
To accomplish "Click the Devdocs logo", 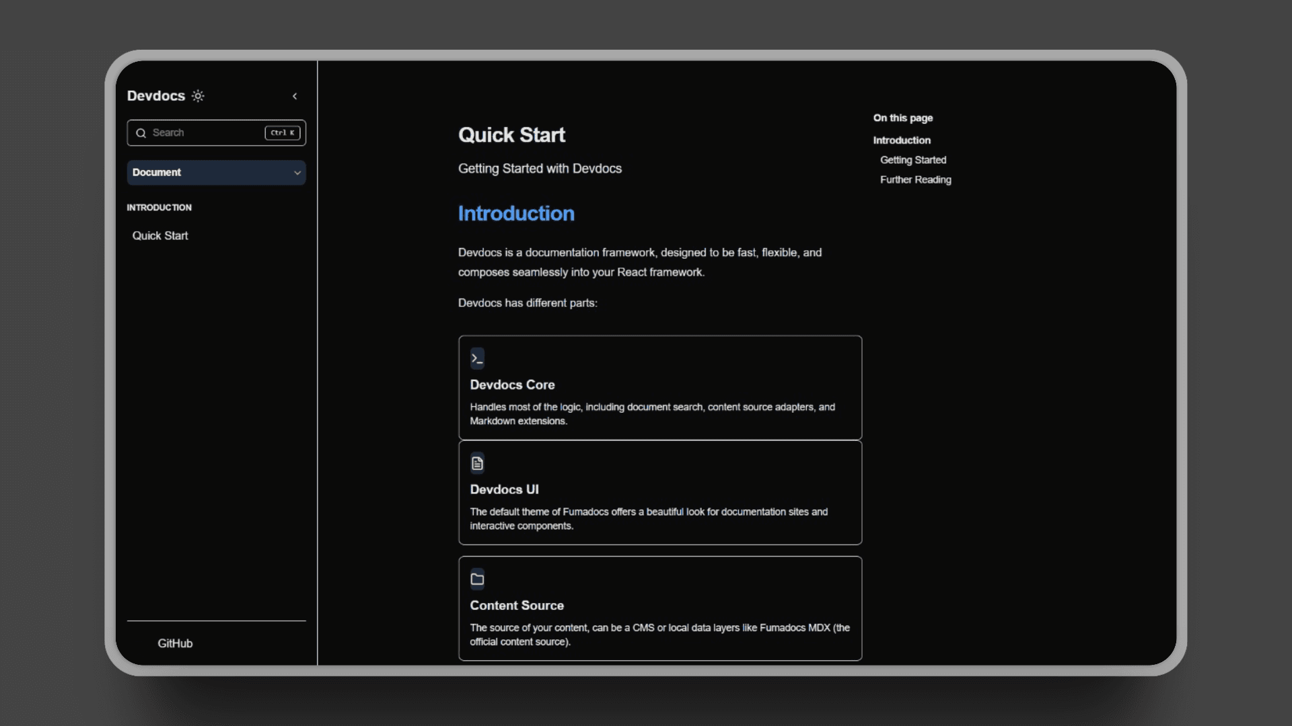I will point(154,95).
